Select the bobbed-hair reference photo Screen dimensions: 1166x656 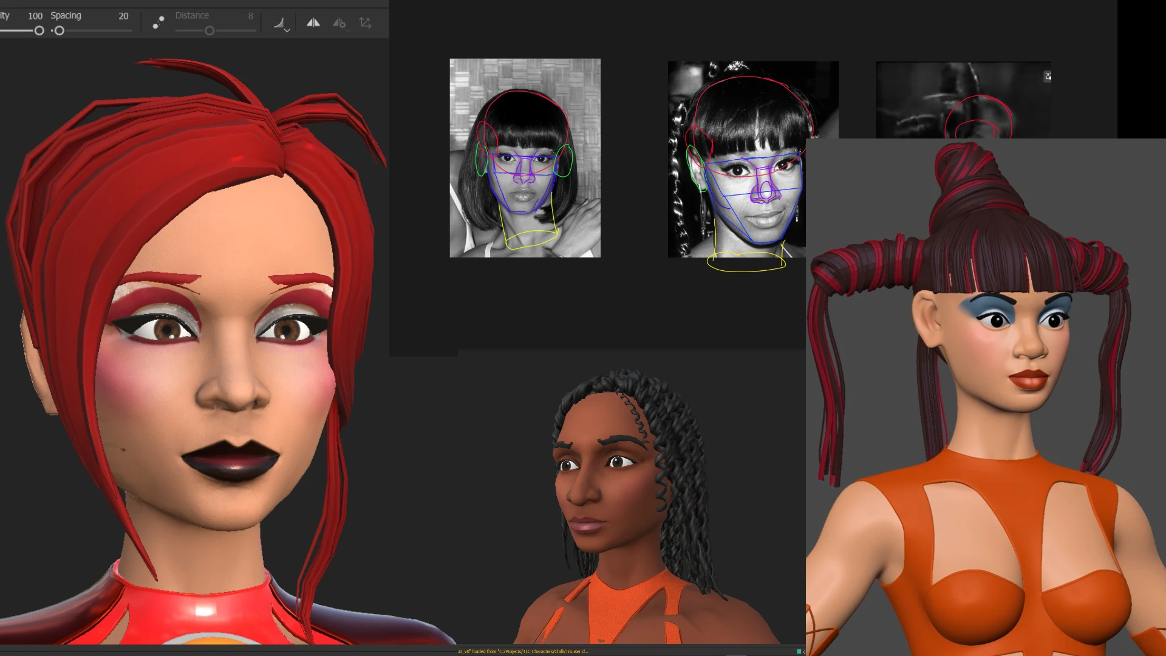[525, 158]
